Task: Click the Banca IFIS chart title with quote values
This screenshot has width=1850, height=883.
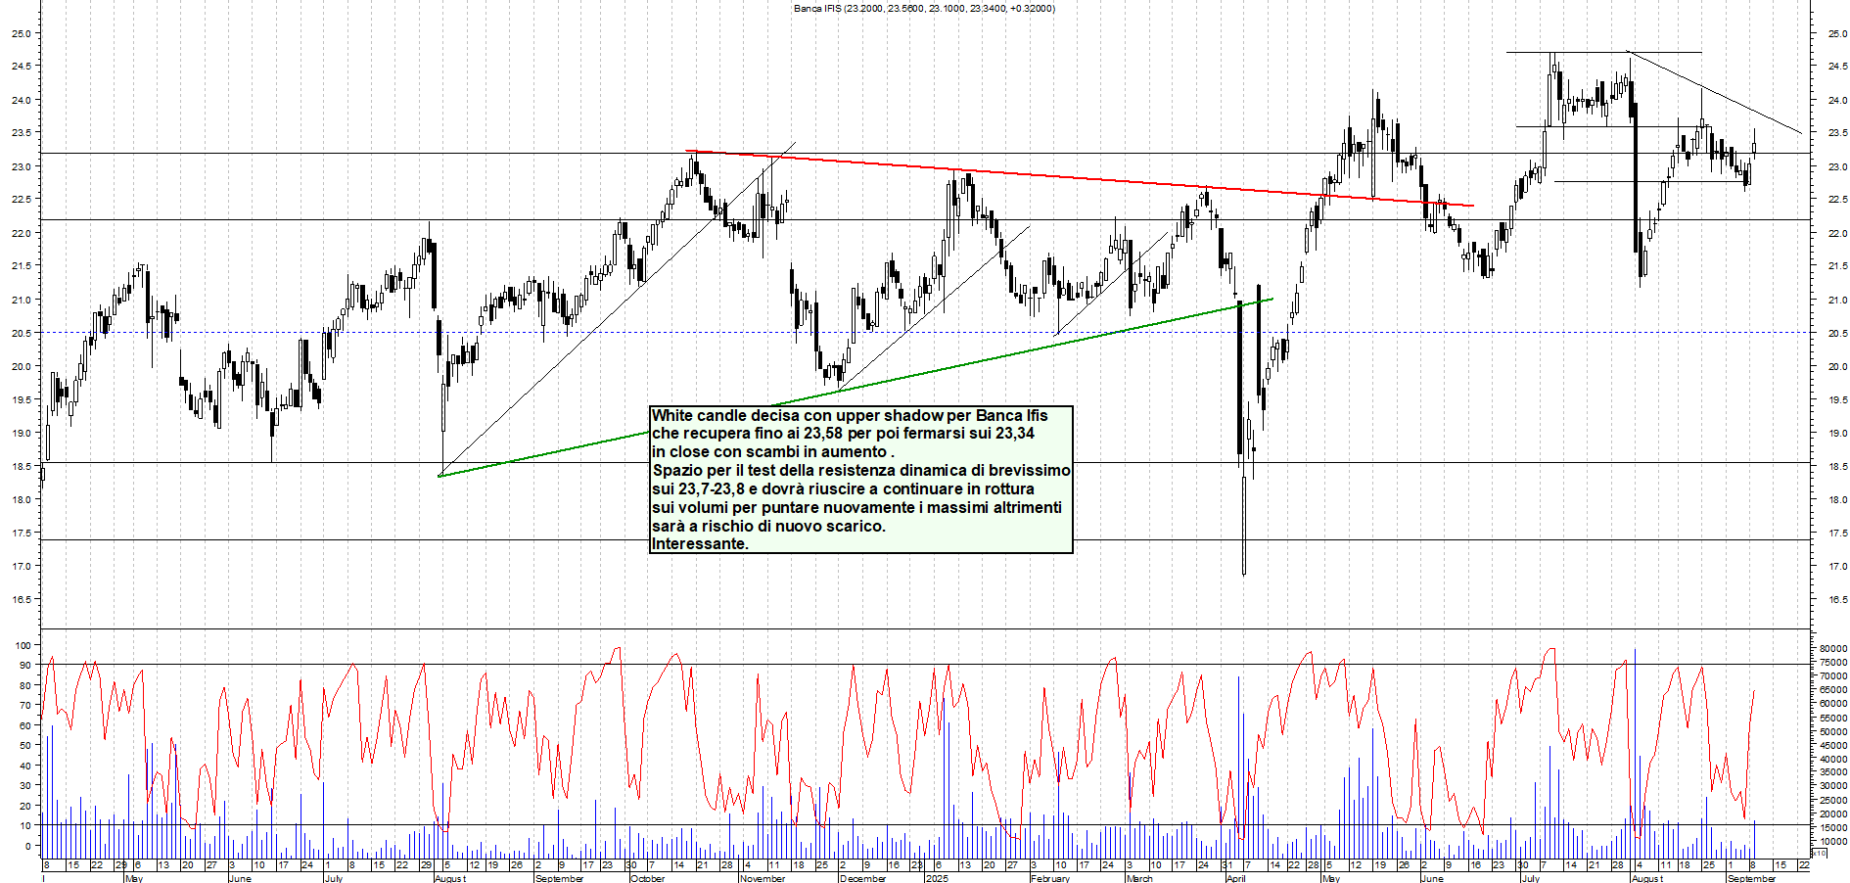Action: [924, 8]
